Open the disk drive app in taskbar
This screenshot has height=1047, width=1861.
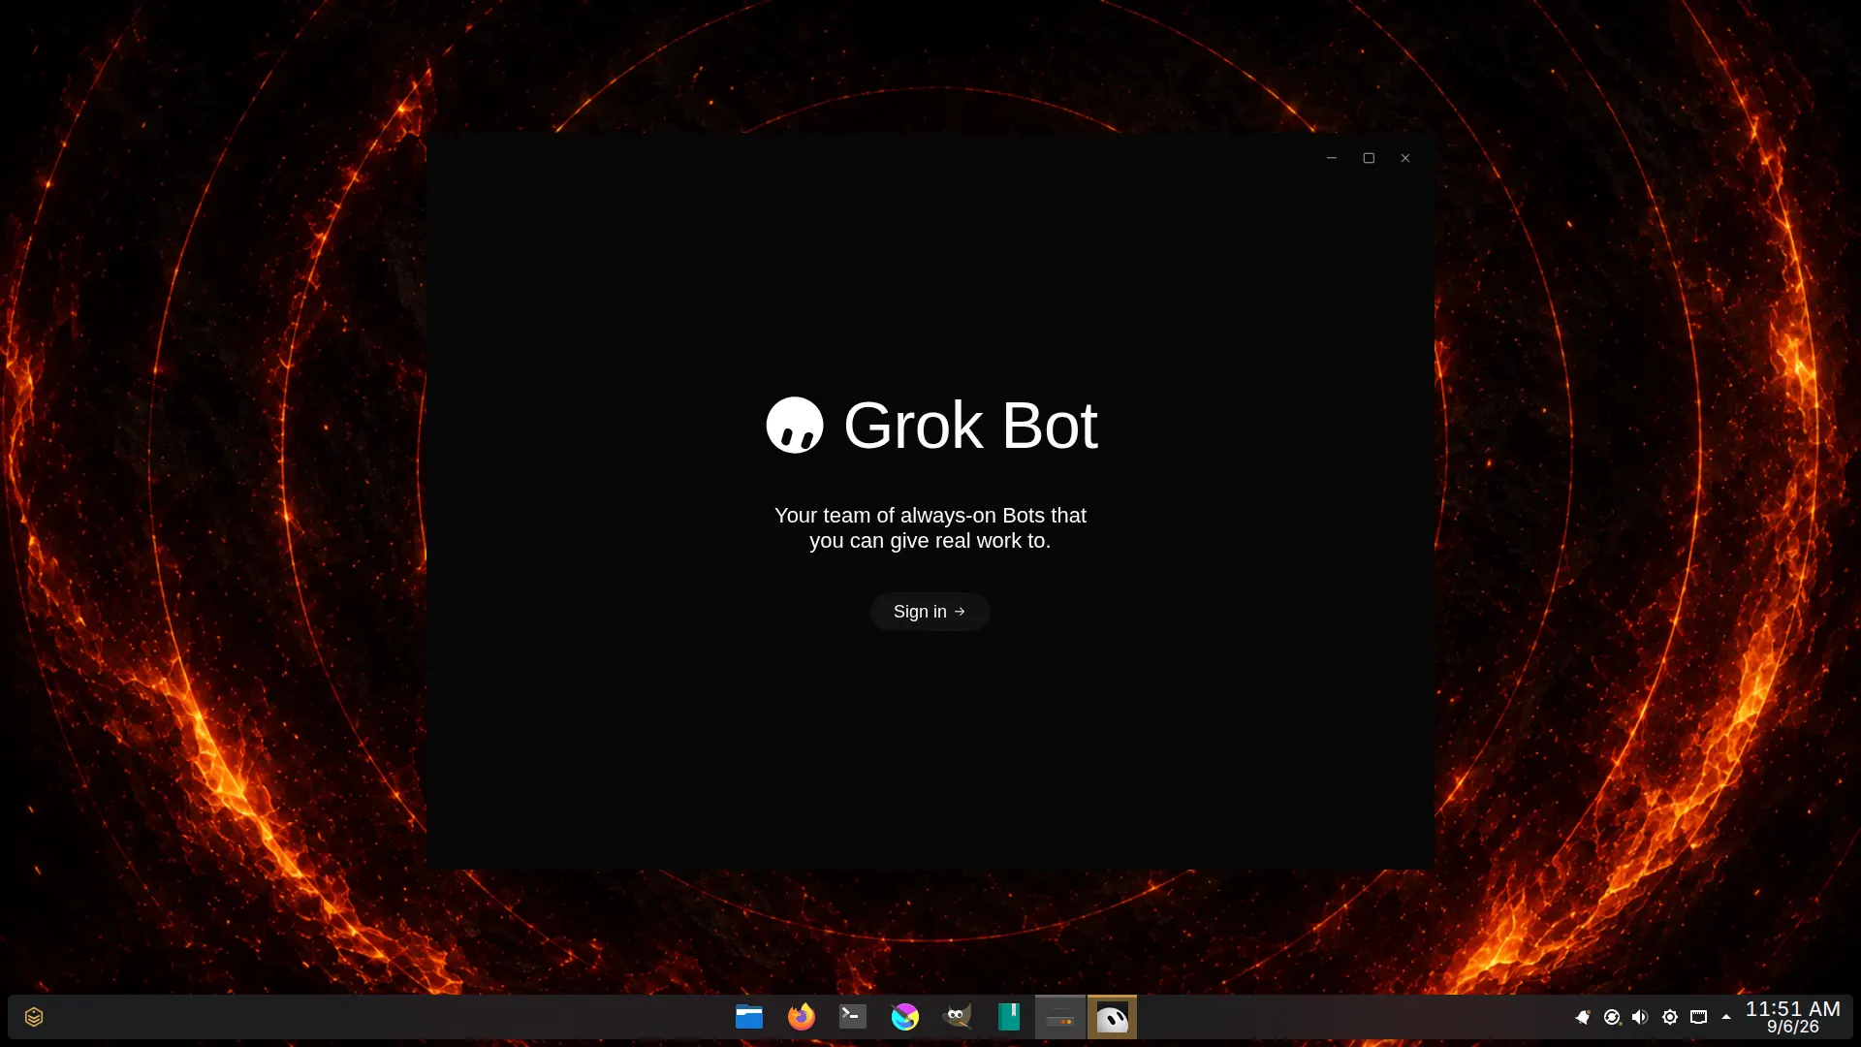pyautogui.click(x=1060, y=1017)
